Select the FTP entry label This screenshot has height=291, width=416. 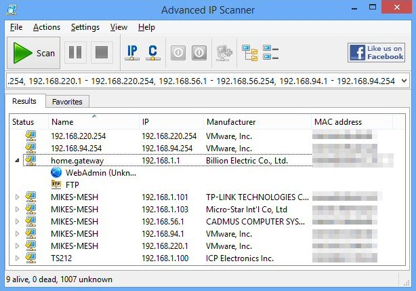[72, 185]
